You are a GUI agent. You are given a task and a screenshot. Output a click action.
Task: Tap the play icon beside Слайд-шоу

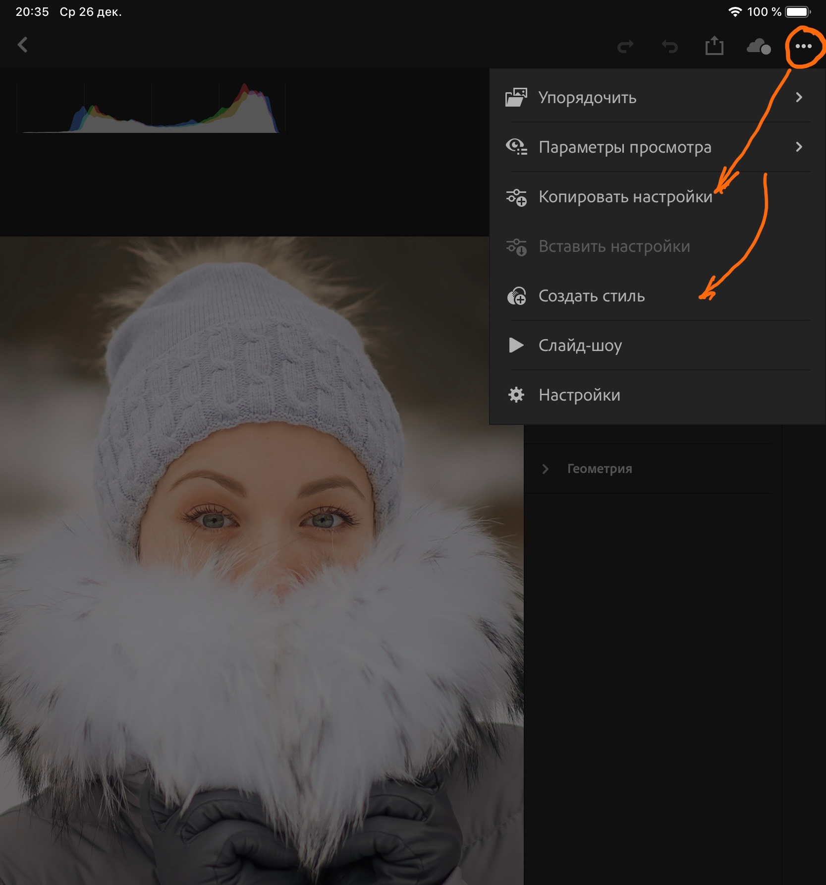[515, 346]
